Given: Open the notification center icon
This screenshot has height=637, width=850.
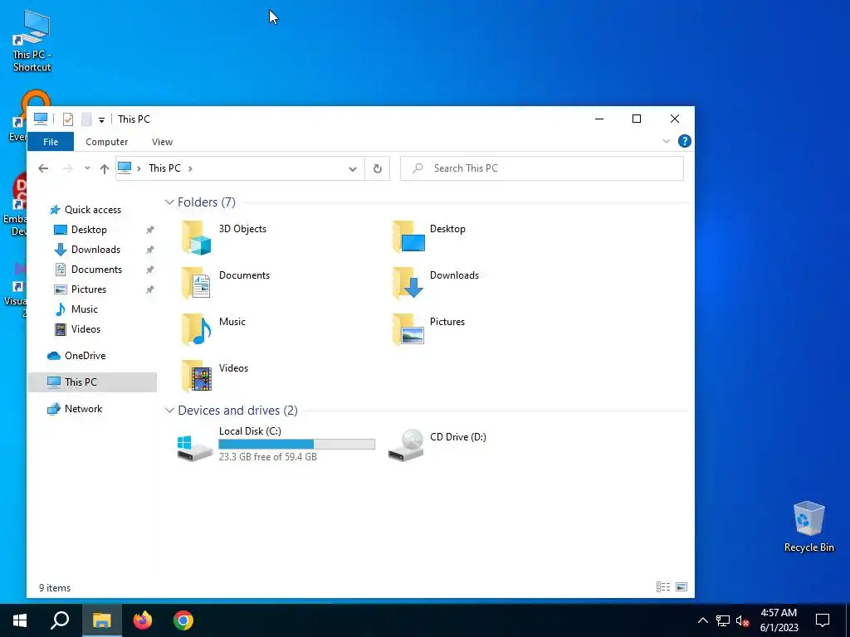Looking at the screenshot, I should tap(823, 620).
